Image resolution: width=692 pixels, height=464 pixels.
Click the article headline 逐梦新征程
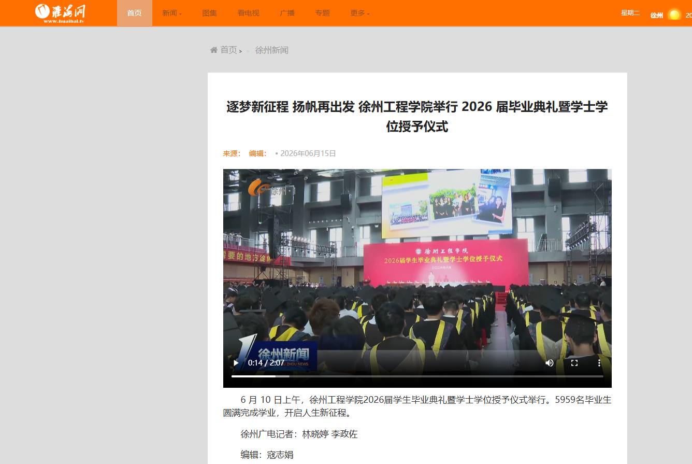[x=417, y=117]
